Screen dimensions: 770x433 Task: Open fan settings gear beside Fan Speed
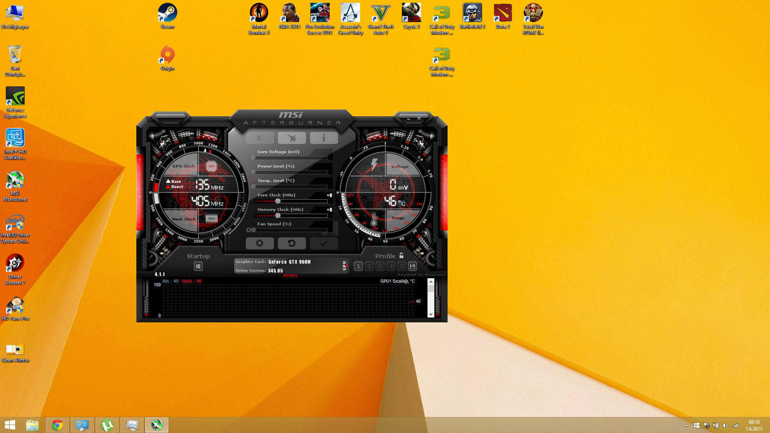tap(248, 230)
